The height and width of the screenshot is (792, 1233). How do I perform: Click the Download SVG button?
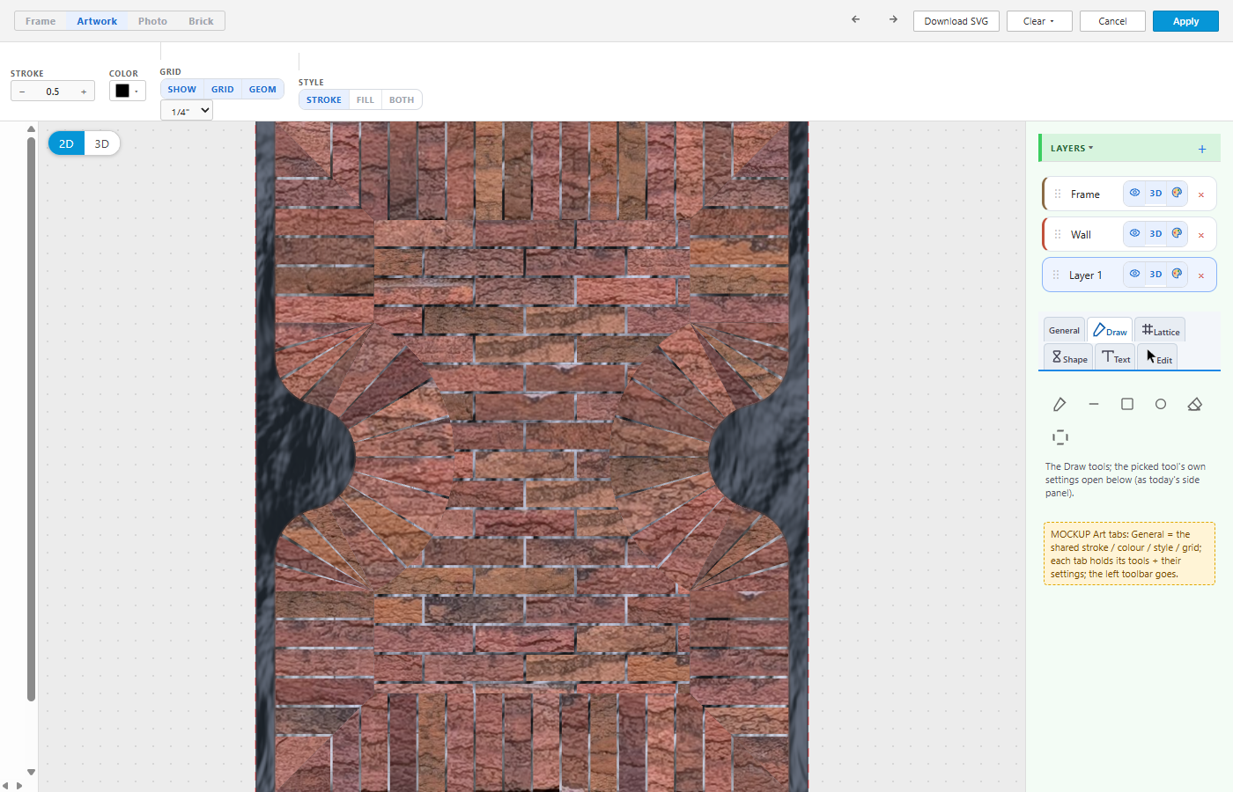click(956, 21)
